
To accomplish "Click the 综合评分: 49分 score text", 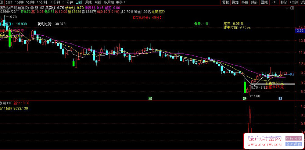I will coord(148,17).
